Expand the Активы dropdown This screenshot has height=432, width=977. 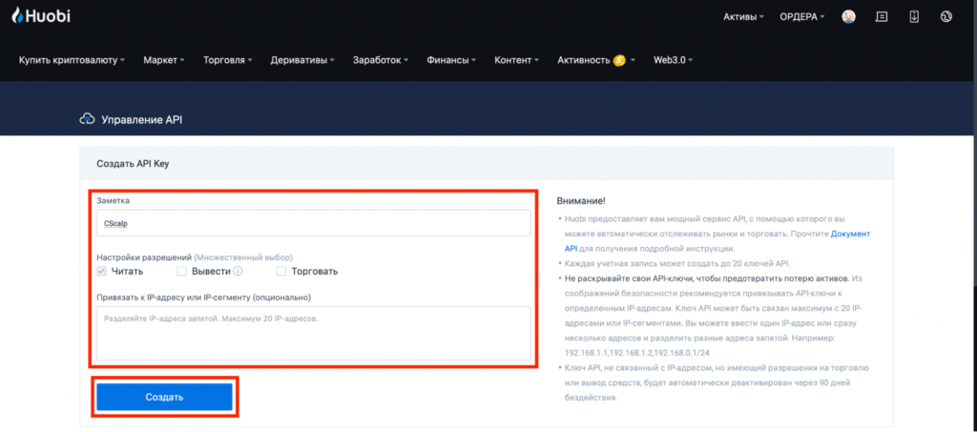[744, 17]
